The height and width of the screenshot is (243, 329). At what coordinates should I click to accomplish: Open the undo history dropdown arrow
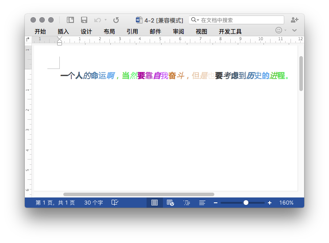(105, 20)
